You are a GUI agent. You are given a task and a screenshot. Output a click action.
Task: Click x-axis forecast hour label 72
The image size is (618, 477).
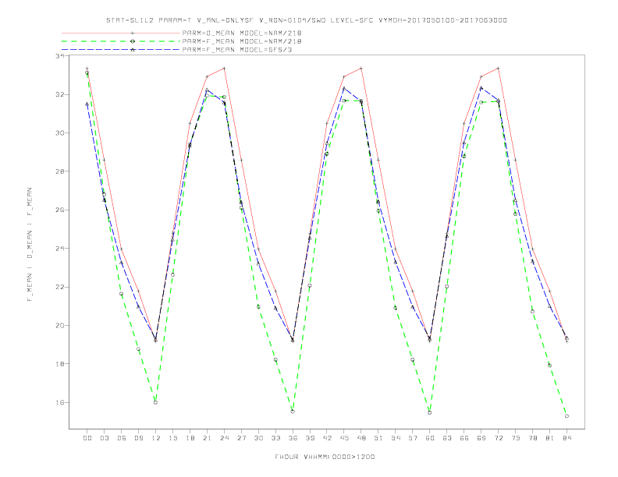click(499, 438)
